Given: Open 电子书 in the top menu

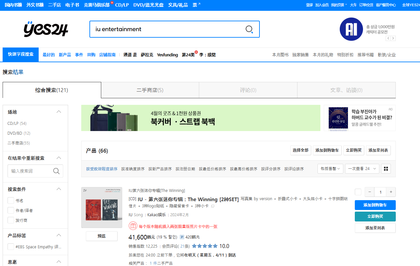Looking at the screenshot, I should pyautogui.click(x=72, y=5).
